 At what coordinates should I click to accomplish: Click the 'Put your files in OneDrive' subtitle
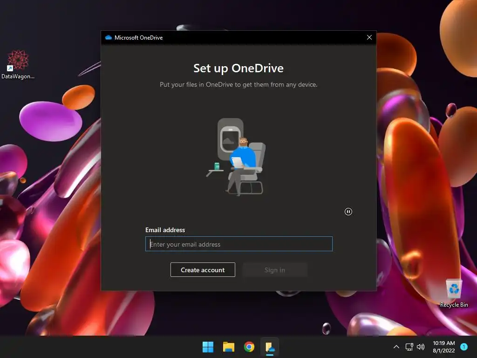coord(238,85)
